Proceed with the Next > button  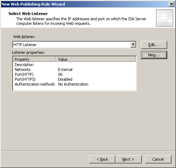pyautogui.click(x=128, y=159)
